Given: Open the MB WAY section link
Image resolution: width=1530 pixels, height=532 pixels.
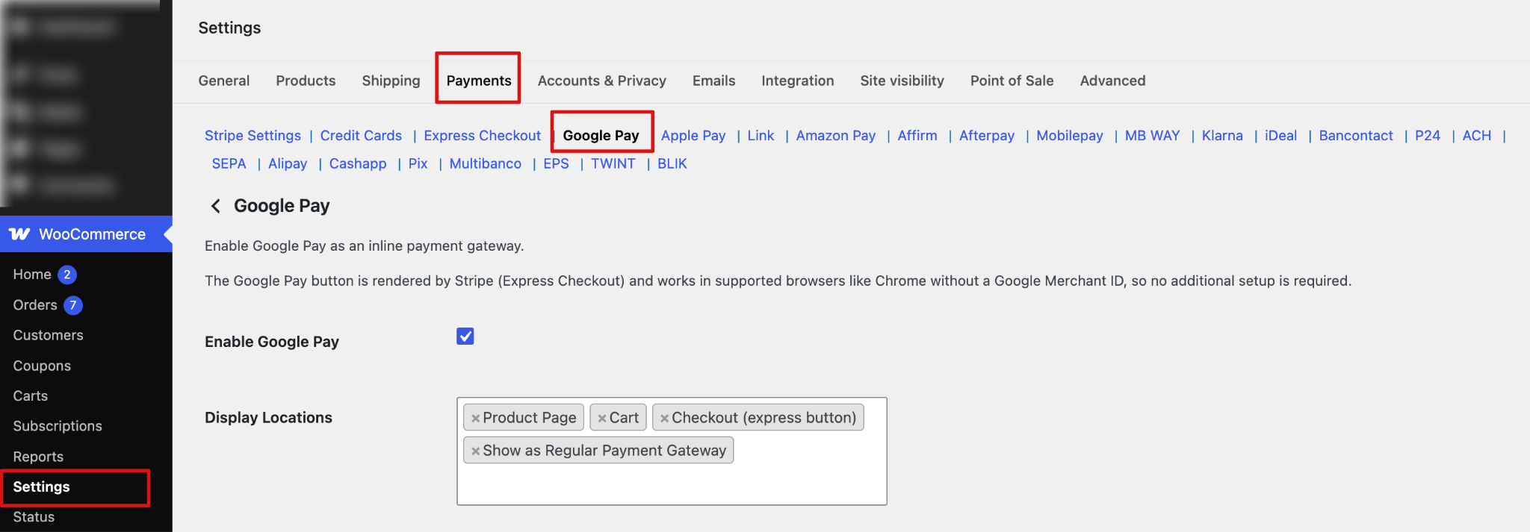Looking at the screenshot, I should [x=1152, y=136].
